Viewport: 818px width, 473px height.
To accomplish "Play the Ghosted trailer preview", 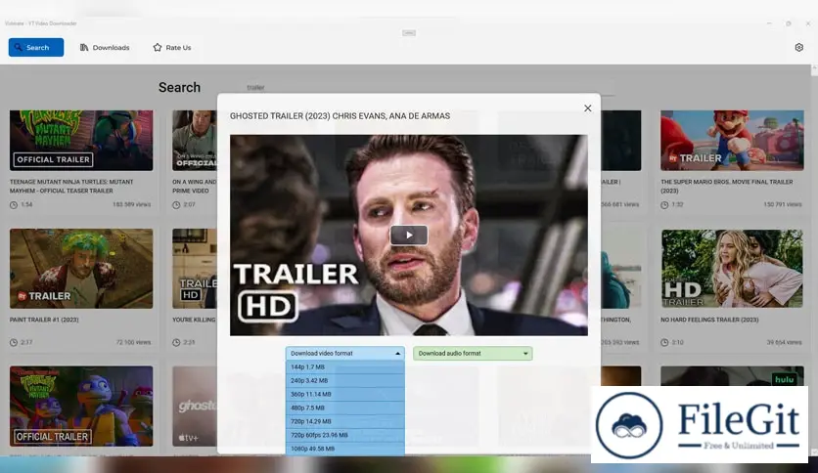I will click(x=409, y=236).
